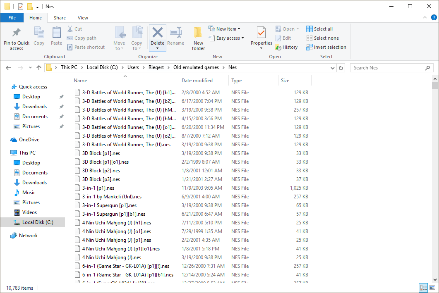Select 6-in-1 (Game Star - GK-L01A) [p1][!].nes
This screenshot has height=293, width=439.
point(125,266)
